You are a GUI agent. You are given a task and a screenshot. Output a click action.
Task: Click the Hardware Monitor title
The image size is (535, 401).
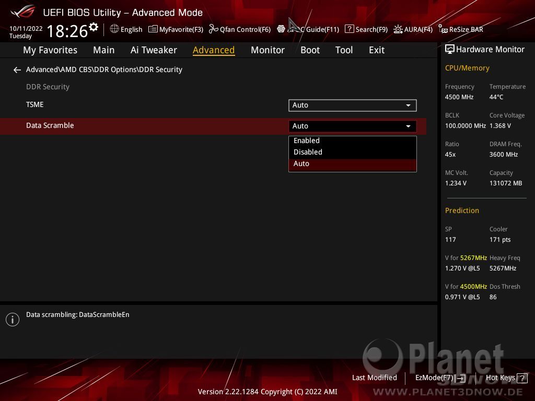(490, 50)
